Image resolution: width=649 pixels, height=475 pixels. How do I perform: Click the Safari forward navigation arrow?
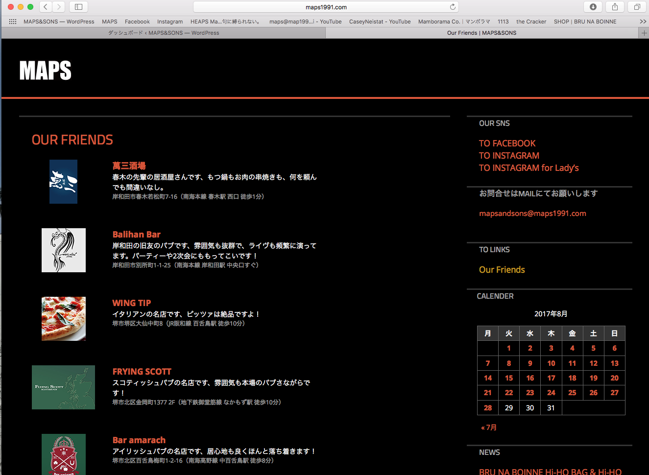point(59,7)
